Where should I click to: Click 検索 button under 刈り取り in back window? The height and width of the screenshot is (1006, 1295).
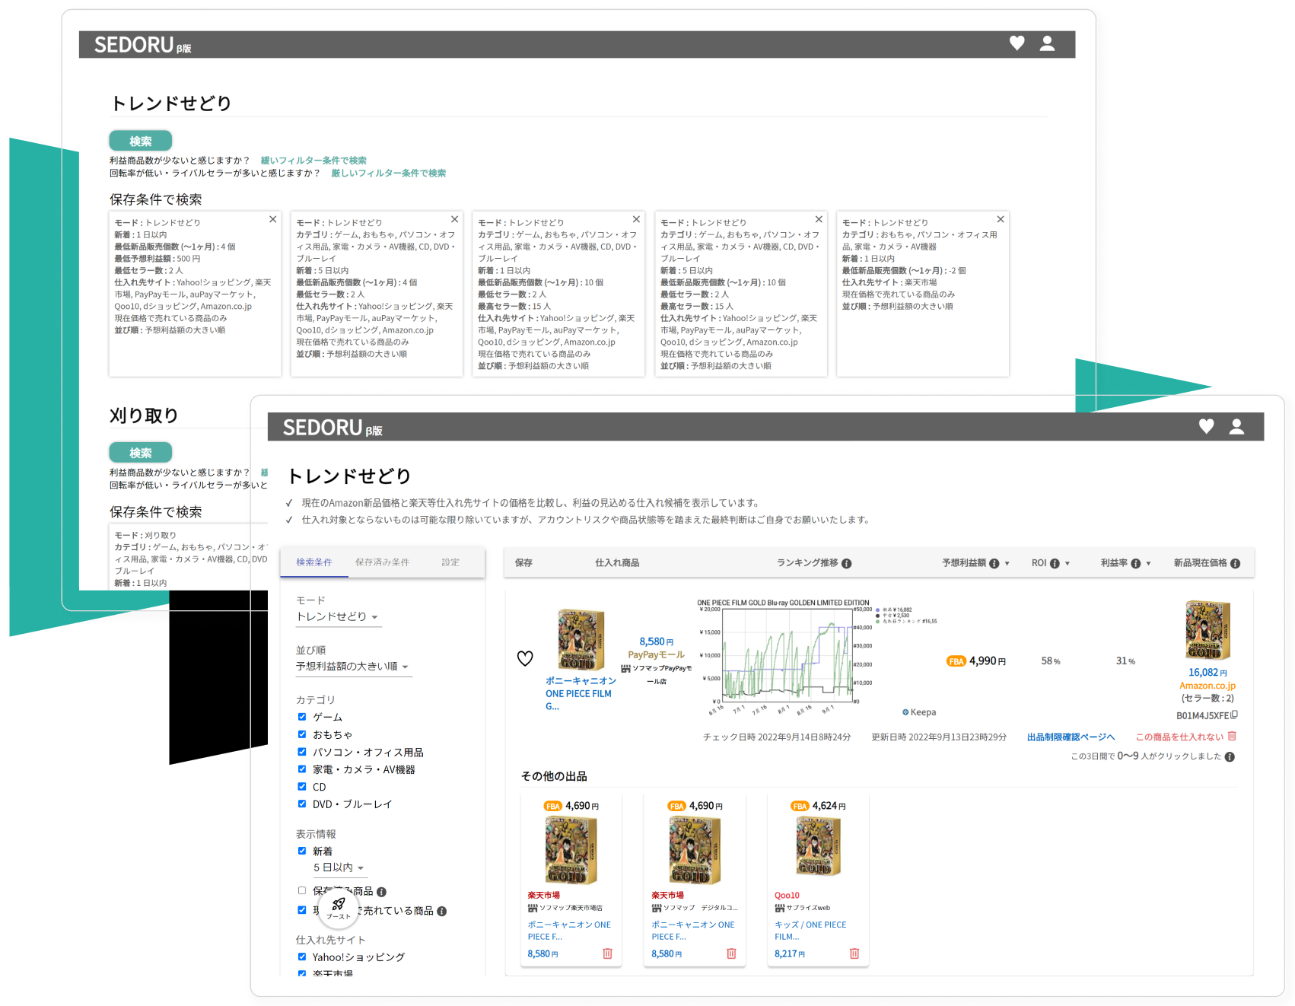click(141, 453)
